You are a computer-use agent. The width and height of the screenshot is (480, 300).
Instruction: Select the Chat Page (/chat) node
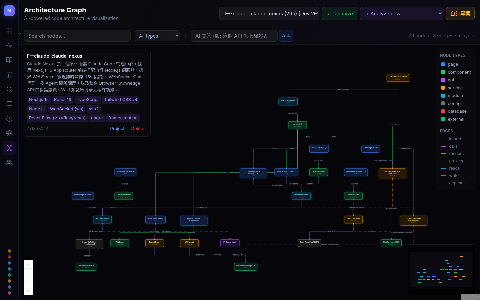[371, 149]
